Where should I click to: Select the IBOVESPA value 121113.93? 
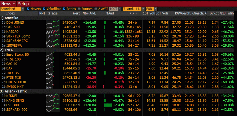coord(69,45)
